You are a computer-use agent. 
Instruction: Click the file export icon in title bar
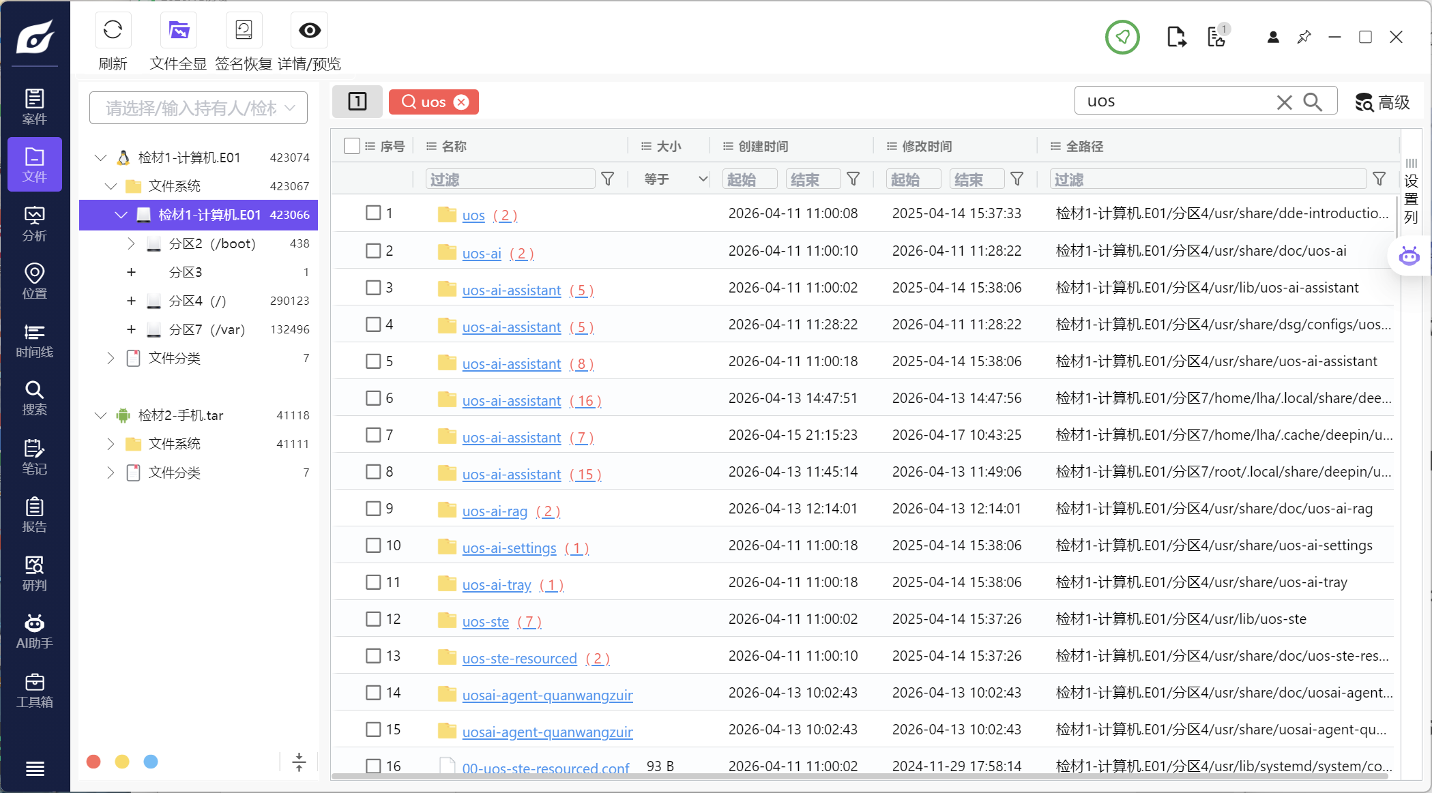click(x=1176, y=37)
